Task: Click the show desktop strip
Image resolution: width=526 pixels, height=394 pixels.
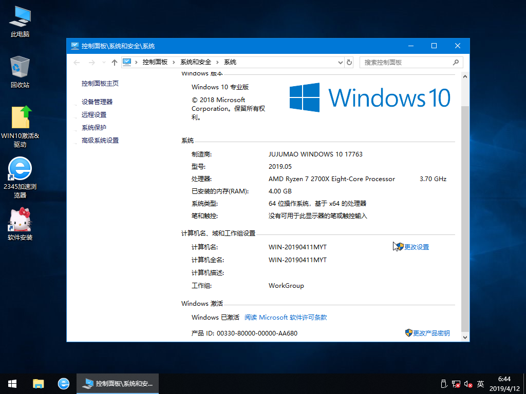Action: (524, 384)
